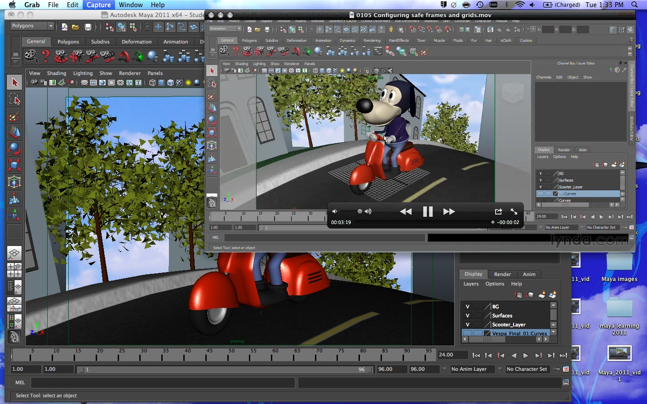
Task: Open the No Anim Layer dropdown
Action: pos(472,369)
